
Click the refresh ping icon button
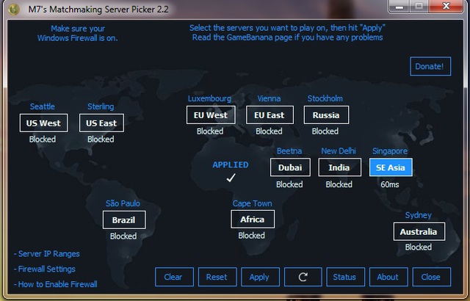(x=303, y=277)
